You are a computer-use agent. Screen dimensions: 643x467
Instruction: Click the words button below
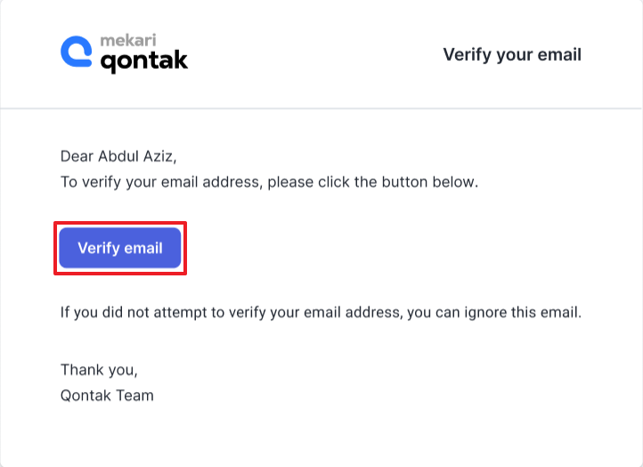429,182
